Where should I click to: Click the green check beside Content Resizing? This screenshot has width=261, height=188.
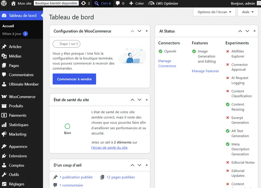228,104
